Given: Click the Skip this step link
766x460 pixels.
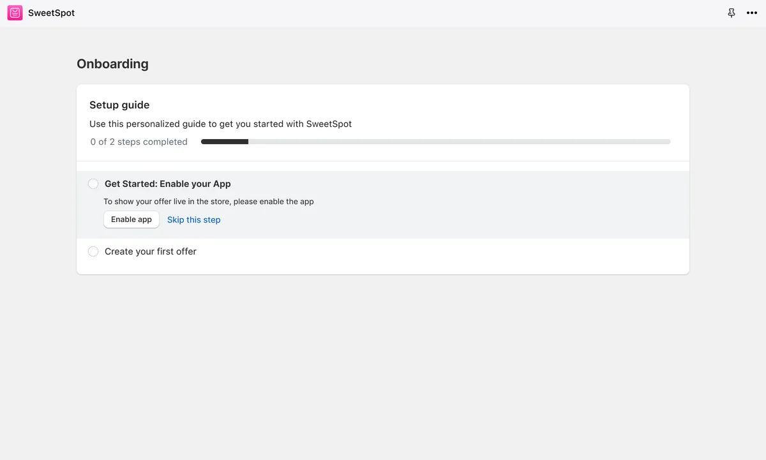Looking at the screenshot, I should [x=194, y=219].
